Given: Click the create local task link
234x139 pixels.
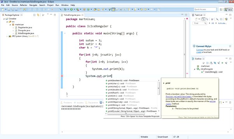Looking at the screenshot, I should point(199,52).
